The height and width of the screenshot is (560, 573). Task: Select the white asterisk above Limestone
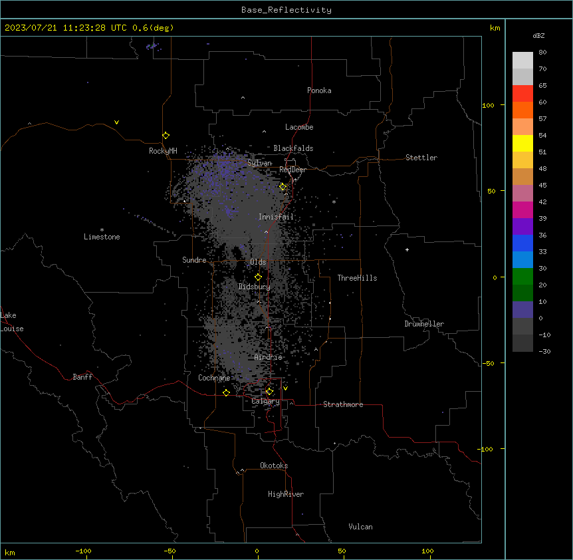click(102, 230)
